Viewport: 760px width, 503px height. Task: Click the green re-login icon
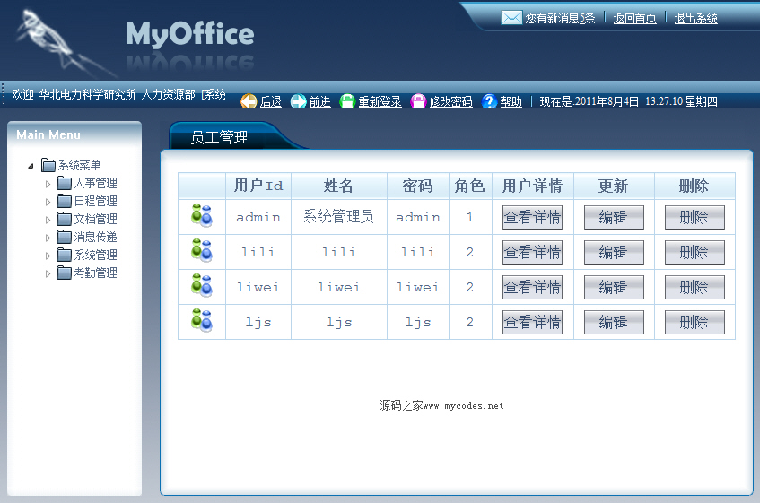pos(347,101)
